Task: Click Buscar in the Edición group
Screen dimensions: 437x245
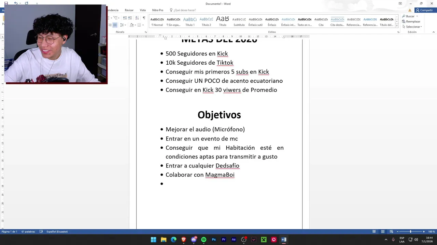Action: click(408, 16)
